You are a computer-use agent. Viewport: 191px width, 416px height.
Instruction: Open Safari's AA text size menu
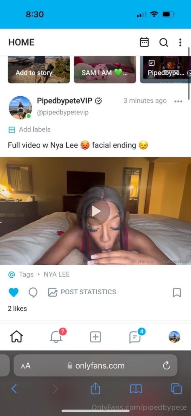click(26, 366)
